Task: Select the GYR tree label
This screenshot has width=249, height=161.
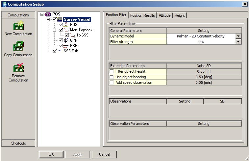Action: (x=74, y=40)
